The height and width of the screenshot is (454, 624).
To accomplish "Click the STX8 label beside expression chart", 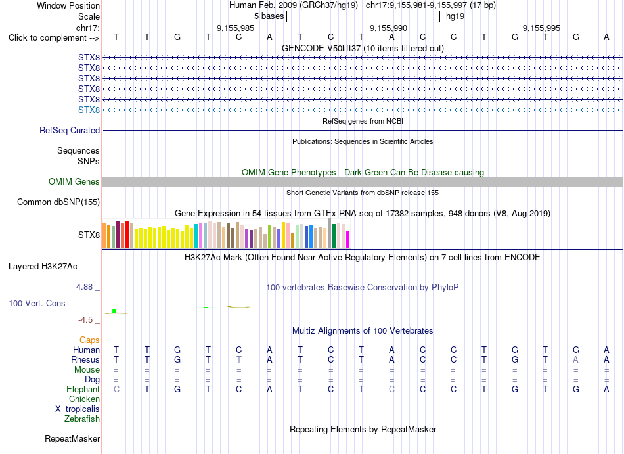I will [89, 235].
